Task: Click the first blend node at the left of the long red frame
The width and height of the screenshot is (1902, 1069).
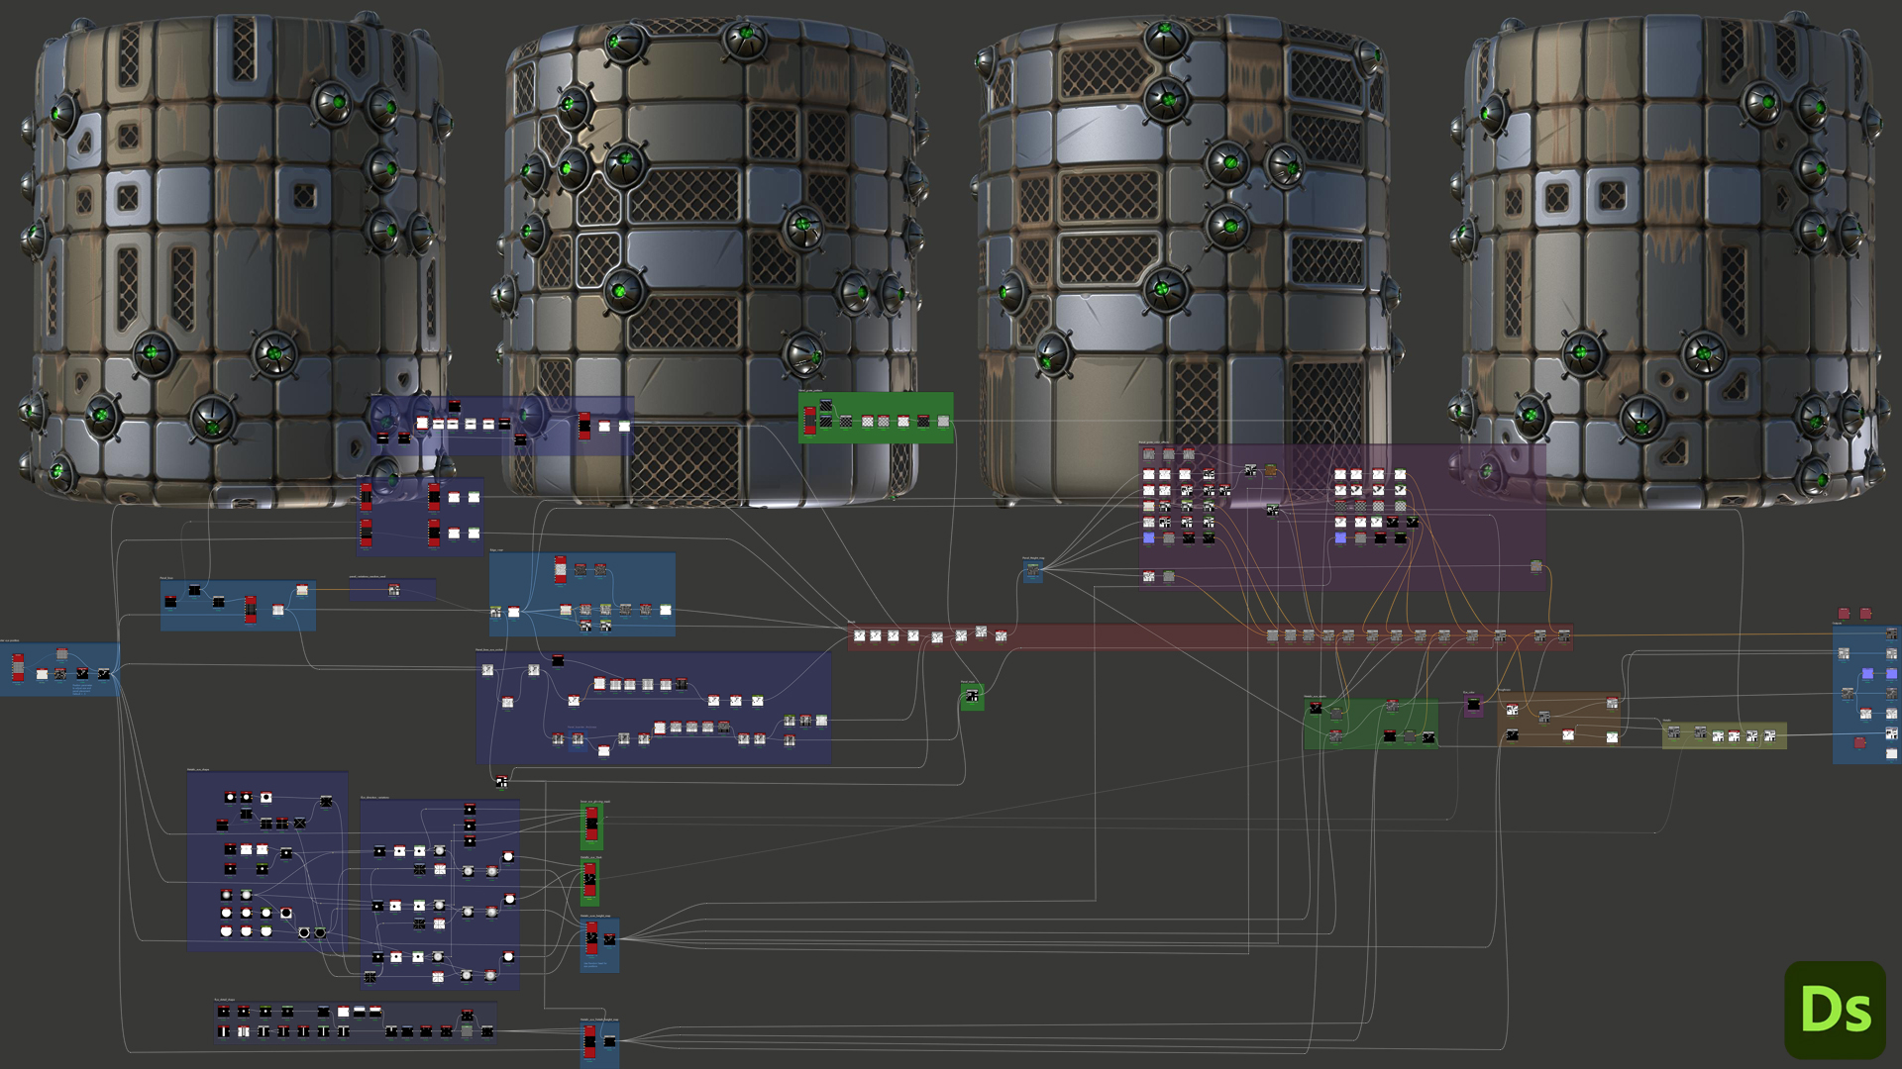Action: click(x=860, y=636)
